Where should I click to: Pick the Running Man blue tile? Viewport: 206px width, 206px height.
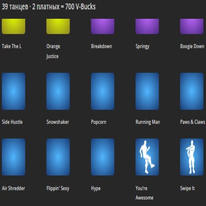click(x=147, y=91)
